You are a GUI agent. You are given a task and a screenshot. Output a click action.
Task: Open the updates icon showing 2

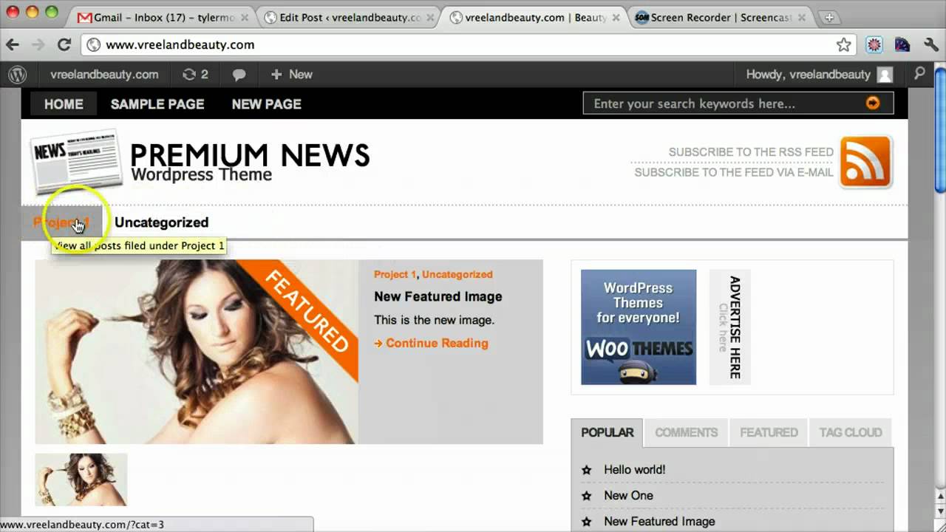pyautogui.click(x=196, y=75)
